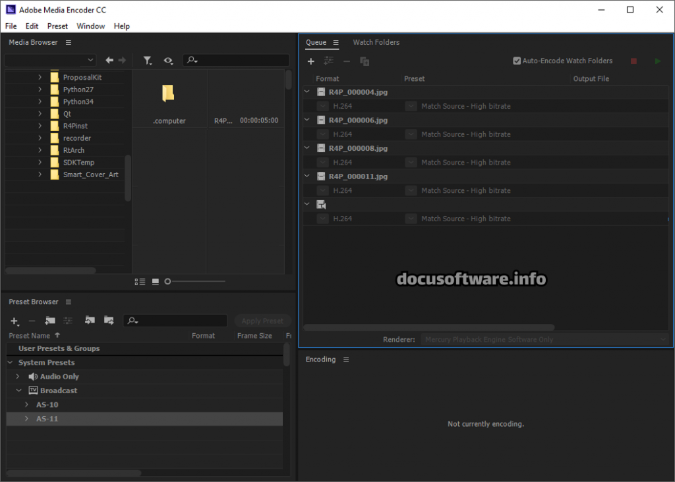Click the Create New Preset plus icon
675x482 pixels.
click(x=15, y=321)
